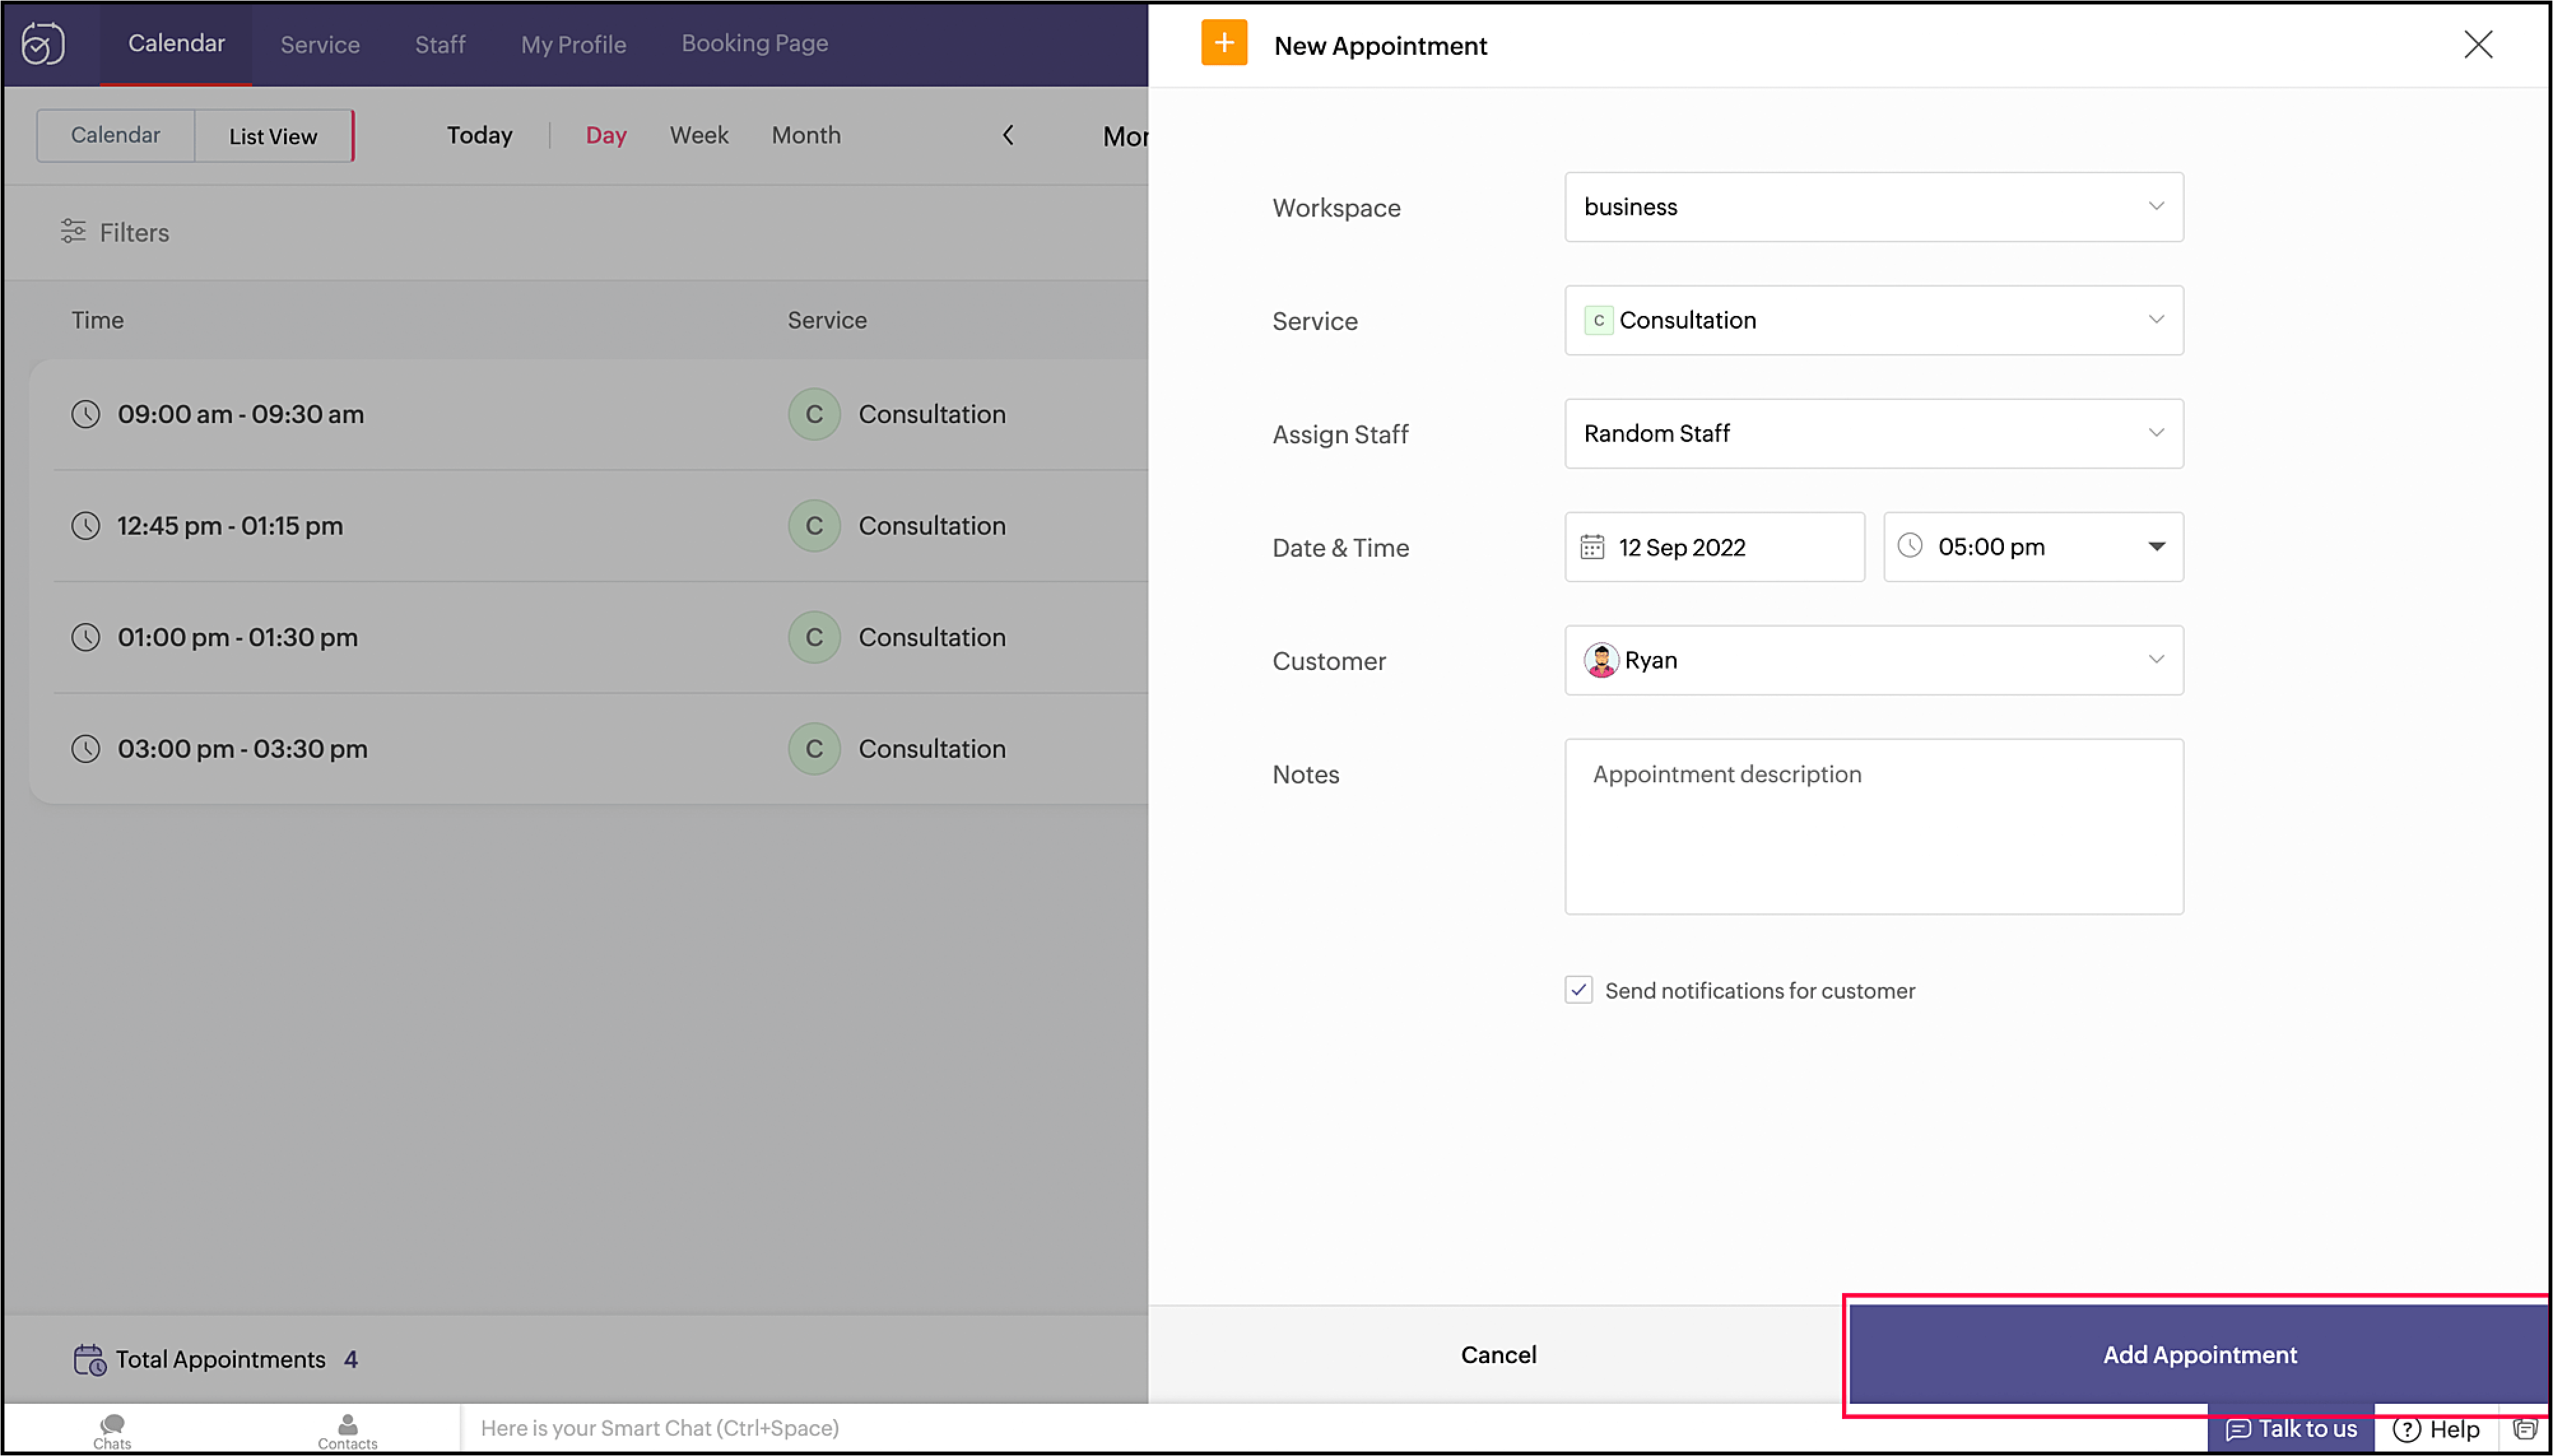Uncheck Send notifications for customer
Image resolution: width=2553 pixels, height=1456 pixels.
pyautogui.click(x=1578, y=990)
